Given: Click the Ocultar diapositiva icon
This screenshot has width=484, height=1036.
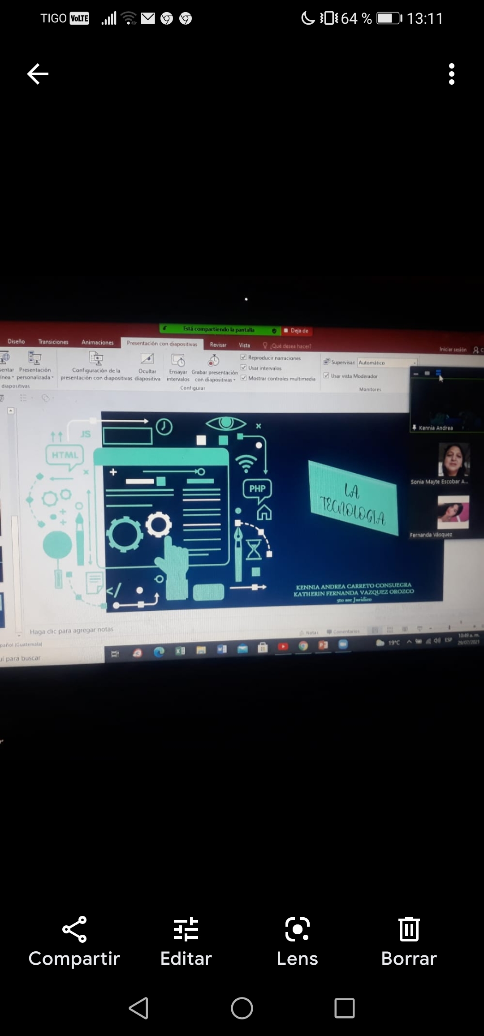Looking at the screenshot, I should click(147, 359).
